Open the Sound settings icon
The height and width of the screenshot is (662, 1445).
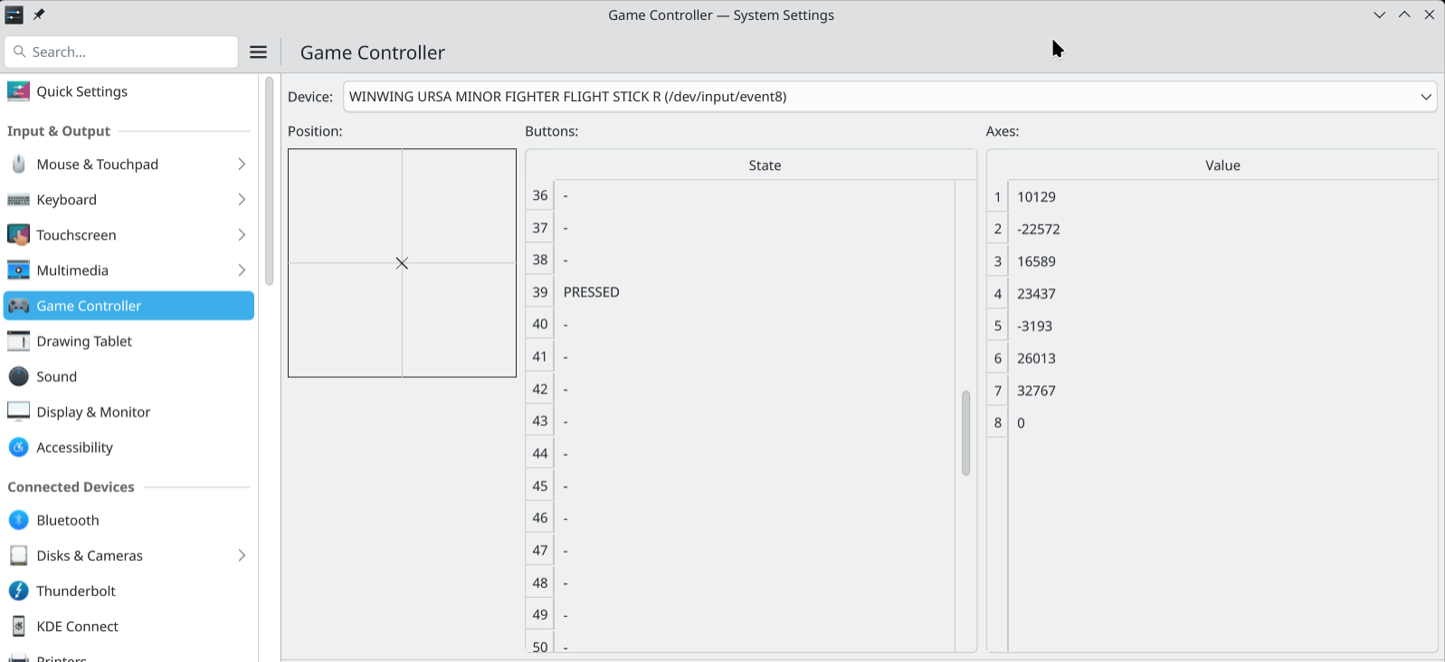click(x=18, y=376)
